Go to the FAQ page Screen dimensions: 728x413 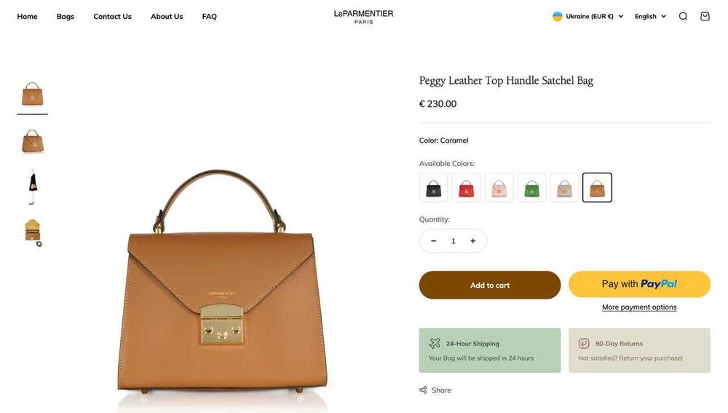[x=210, y=16]
